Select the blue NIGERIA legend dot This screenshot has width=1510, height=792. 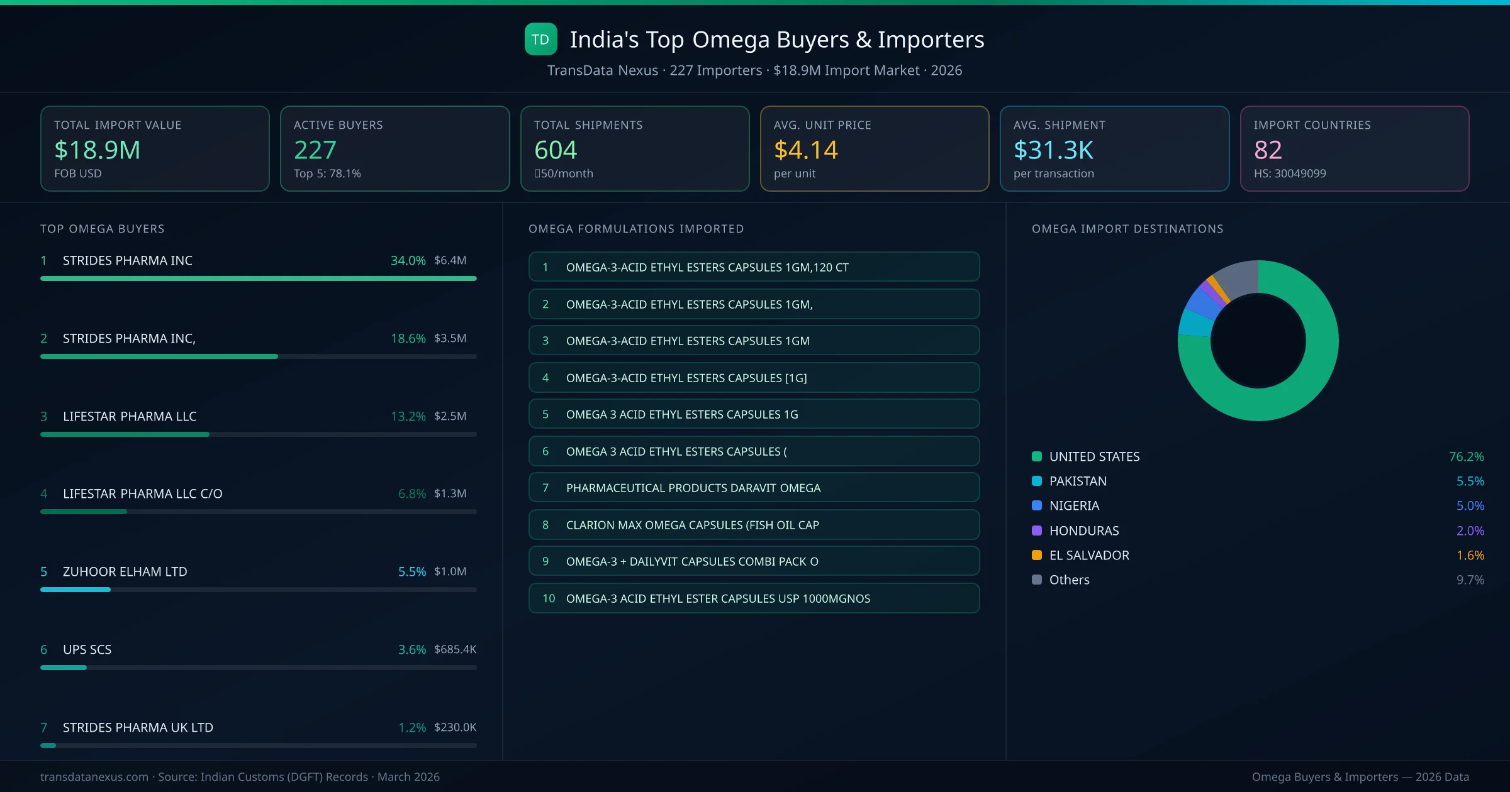pyautogui.click(x=1036, y=505)
